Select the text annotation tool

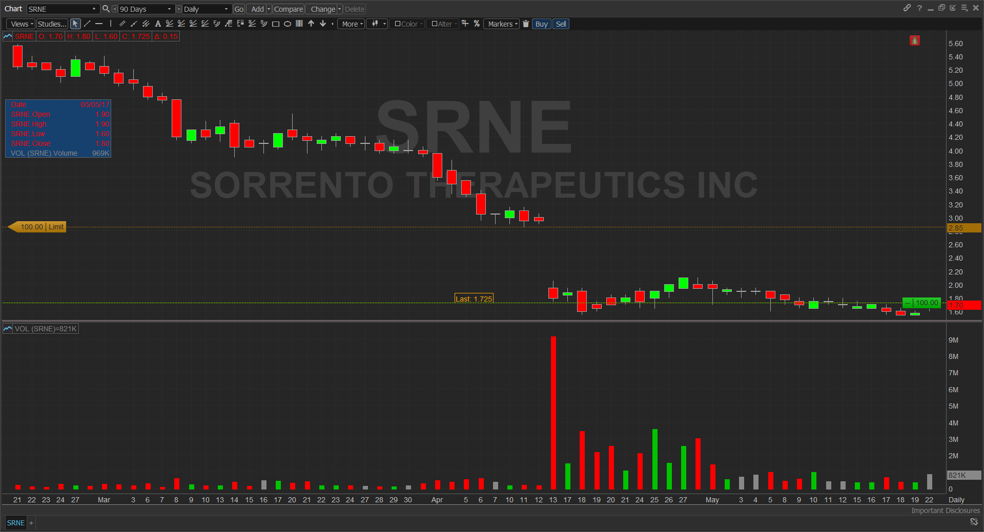[158, 24]
